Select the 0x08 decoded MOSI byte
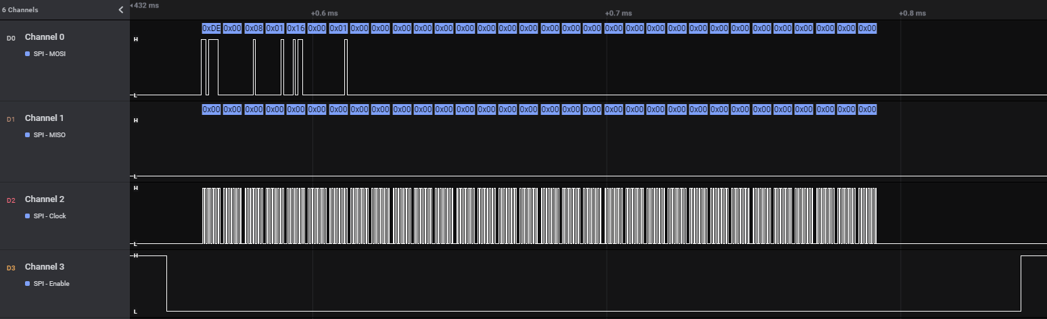 point(254,28)
